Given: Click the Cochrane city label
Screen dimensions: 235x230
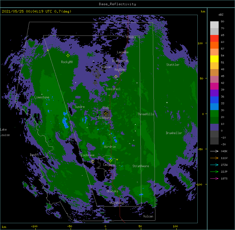Looking at the screenshot, I should (x=88, y=155).
